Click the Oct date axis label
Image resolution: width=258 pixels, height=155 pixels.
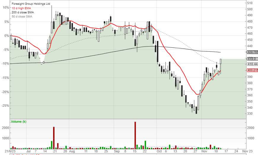coord(159,151)
